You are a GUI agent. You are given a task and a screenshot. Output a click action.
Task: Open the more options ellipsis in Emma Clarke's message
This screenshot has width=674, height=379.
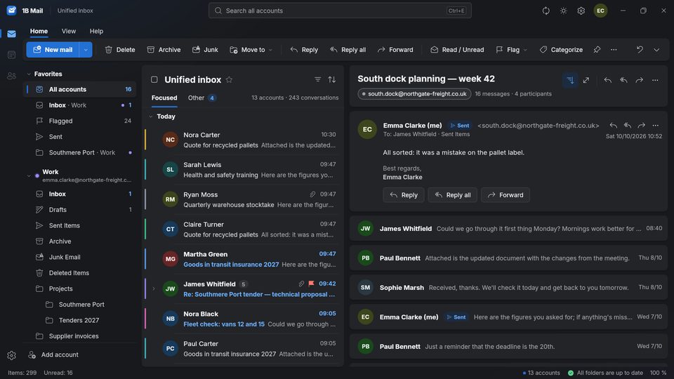point(656,126)
